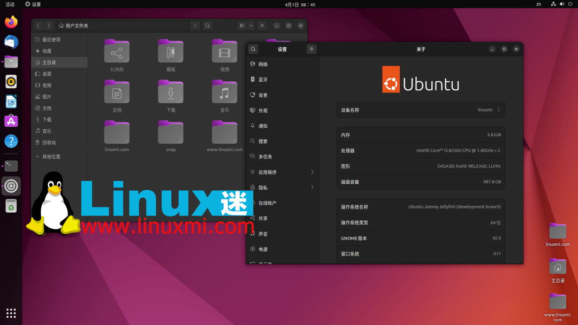Open the Trash icon in the dock
578x325 pixels.
click(x=11, y=206)
